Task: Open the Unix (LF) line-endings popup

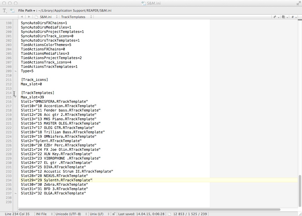Action: coord(99,214)
